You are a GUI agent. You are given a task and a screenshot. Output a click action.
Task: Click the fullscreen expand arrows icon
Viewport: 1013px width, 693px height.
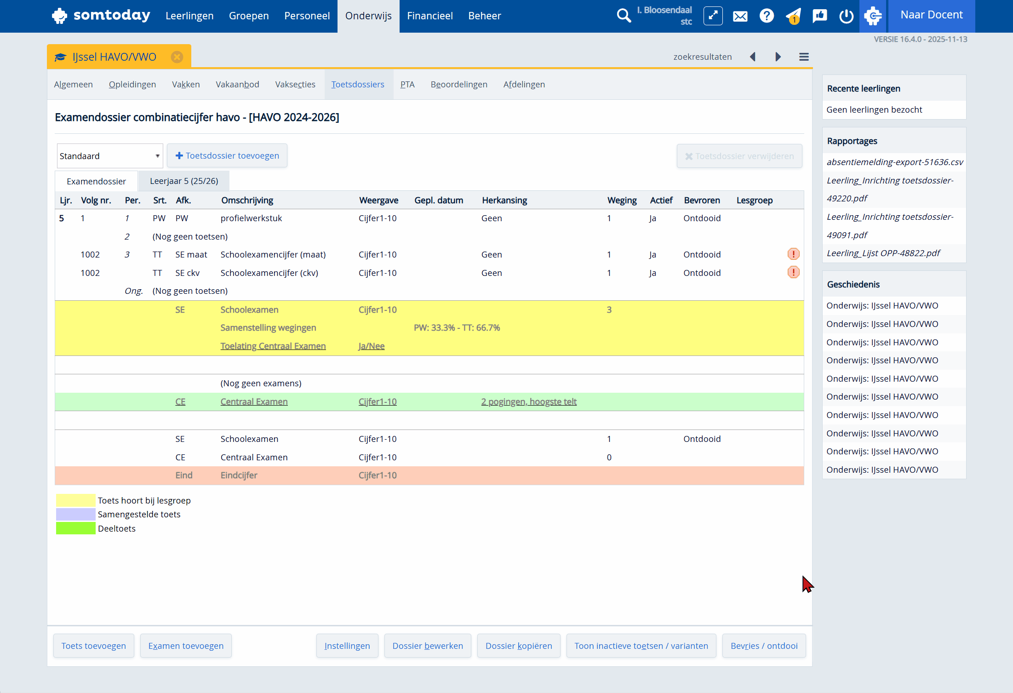[x=713, y=16]
